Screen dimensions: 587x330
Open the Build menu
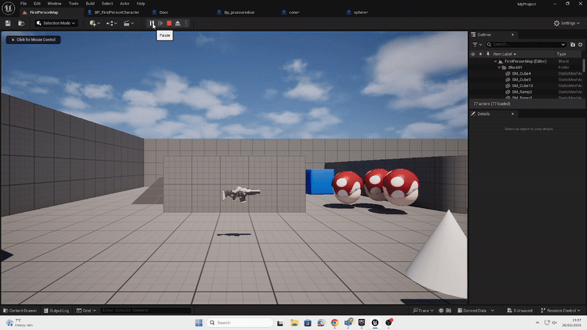90,4
